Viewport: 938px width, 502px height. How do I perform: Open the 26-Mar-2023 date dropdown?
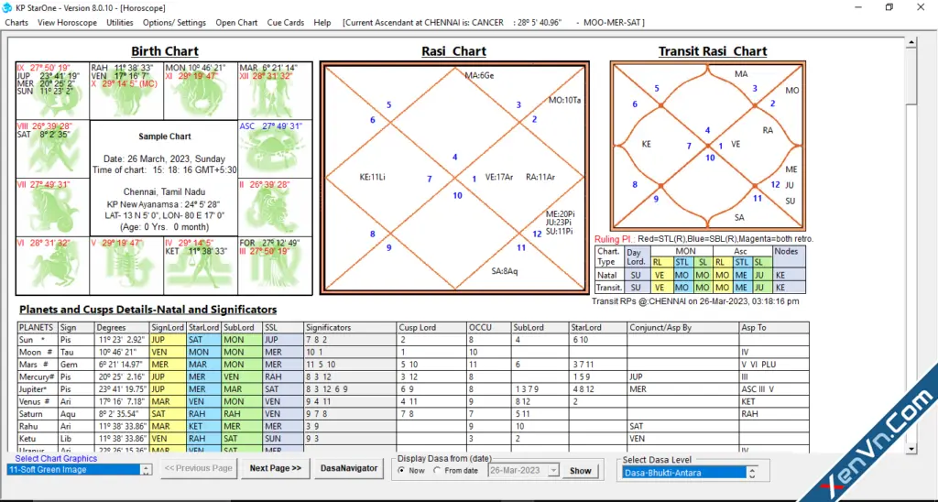coord(554,471)
